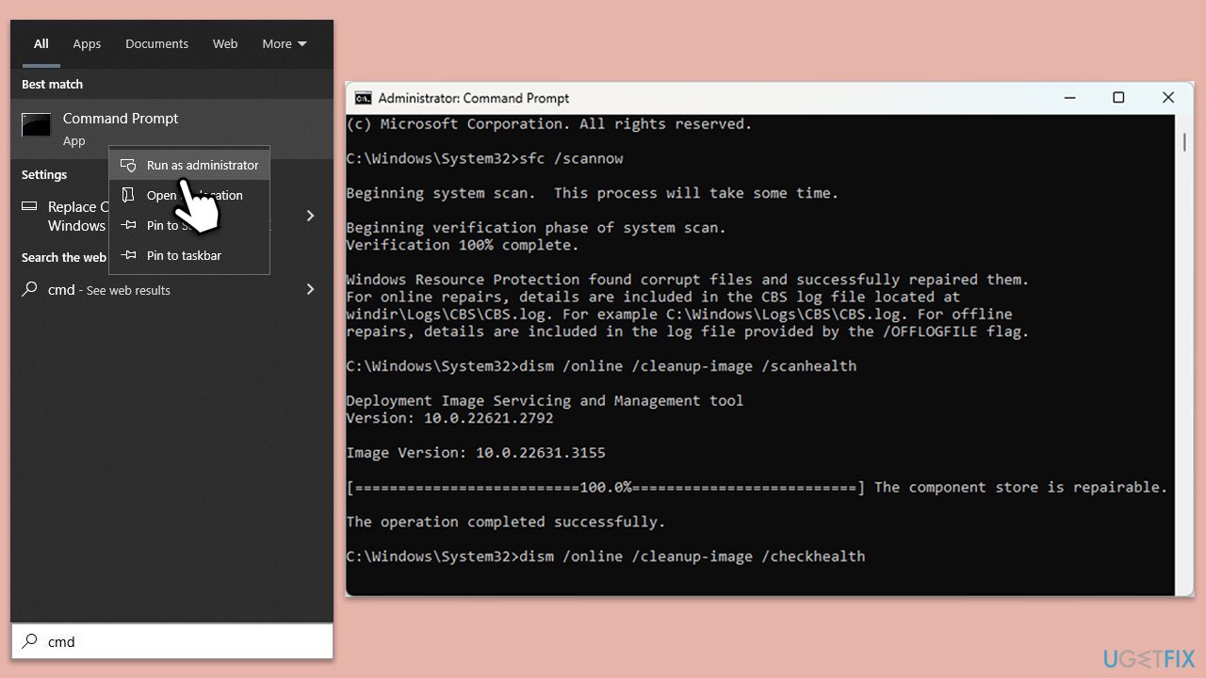
Task: Click the search icon beside cmd web results
Action: (x=30, y=289)
